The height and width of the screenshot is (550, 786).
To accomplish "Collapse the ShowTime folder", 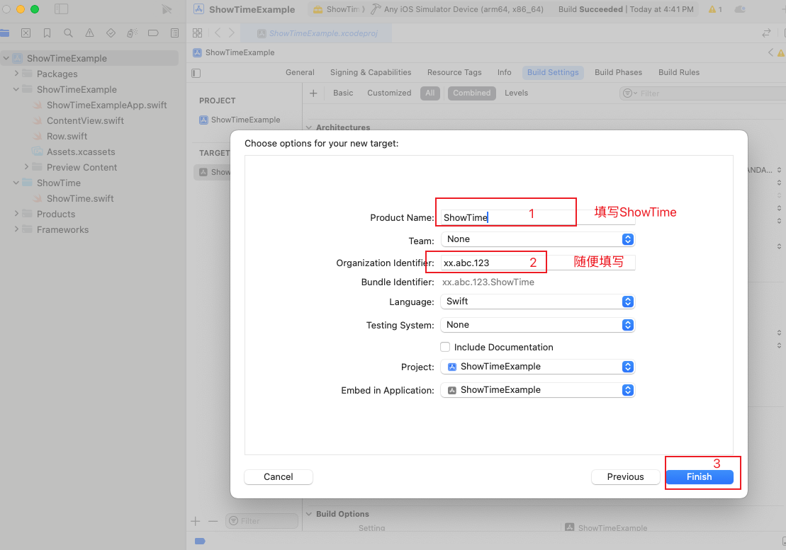I will (16, 183).
